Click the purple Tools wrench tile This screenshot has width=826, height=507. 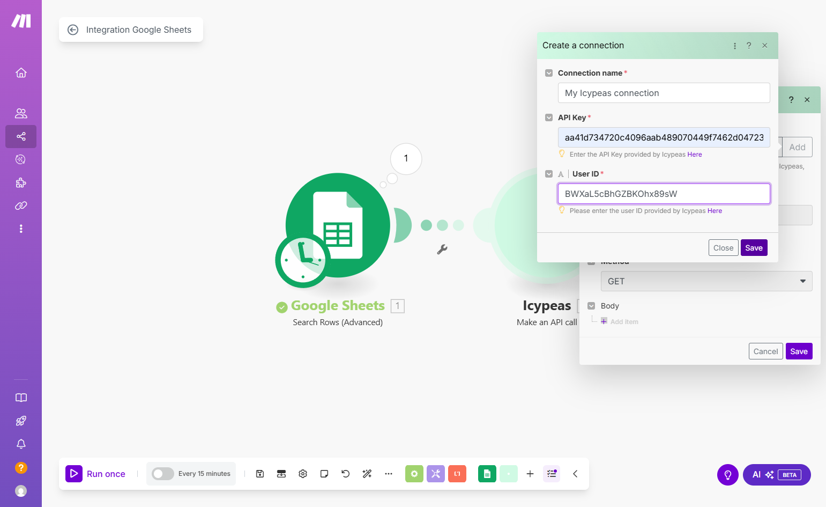click(x=436, y=474)
